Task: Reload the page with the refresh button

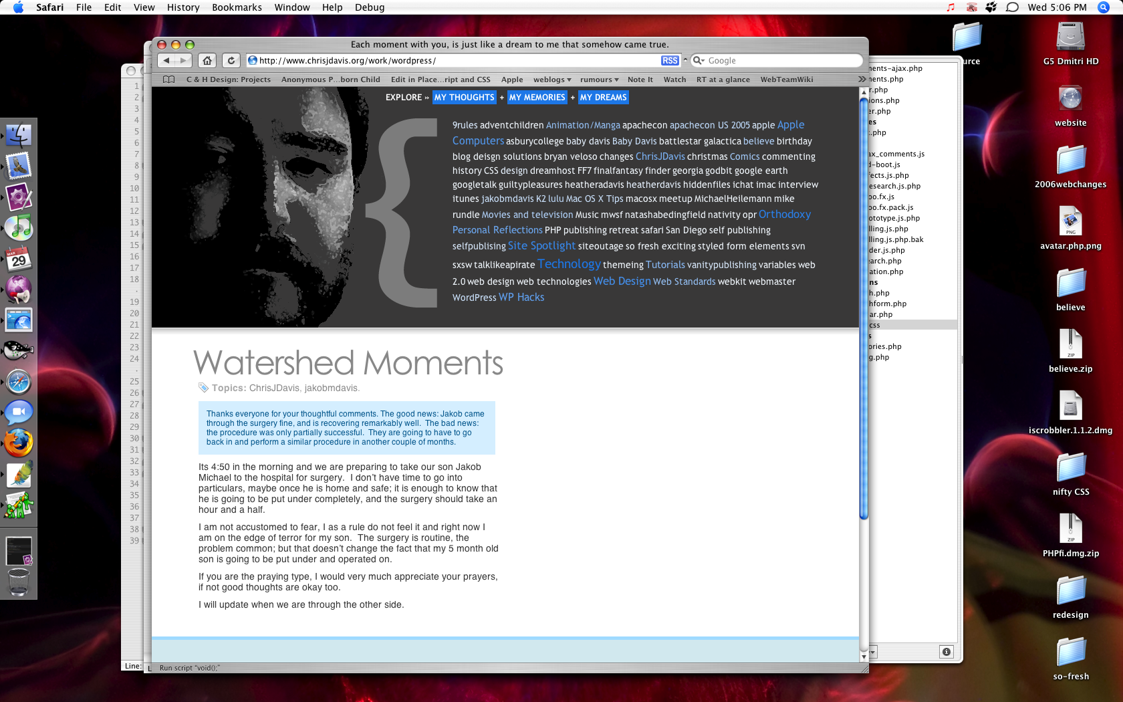Action: tap(231, 60)
